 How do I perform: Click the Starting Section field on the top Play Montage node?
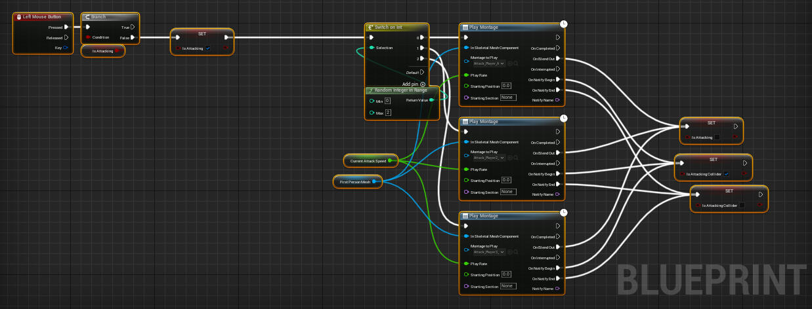point(507,98)
